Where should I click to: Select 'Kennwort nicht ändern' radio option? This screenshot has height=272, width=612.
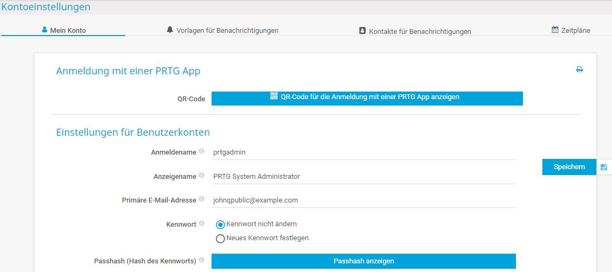tap(221, 225)
